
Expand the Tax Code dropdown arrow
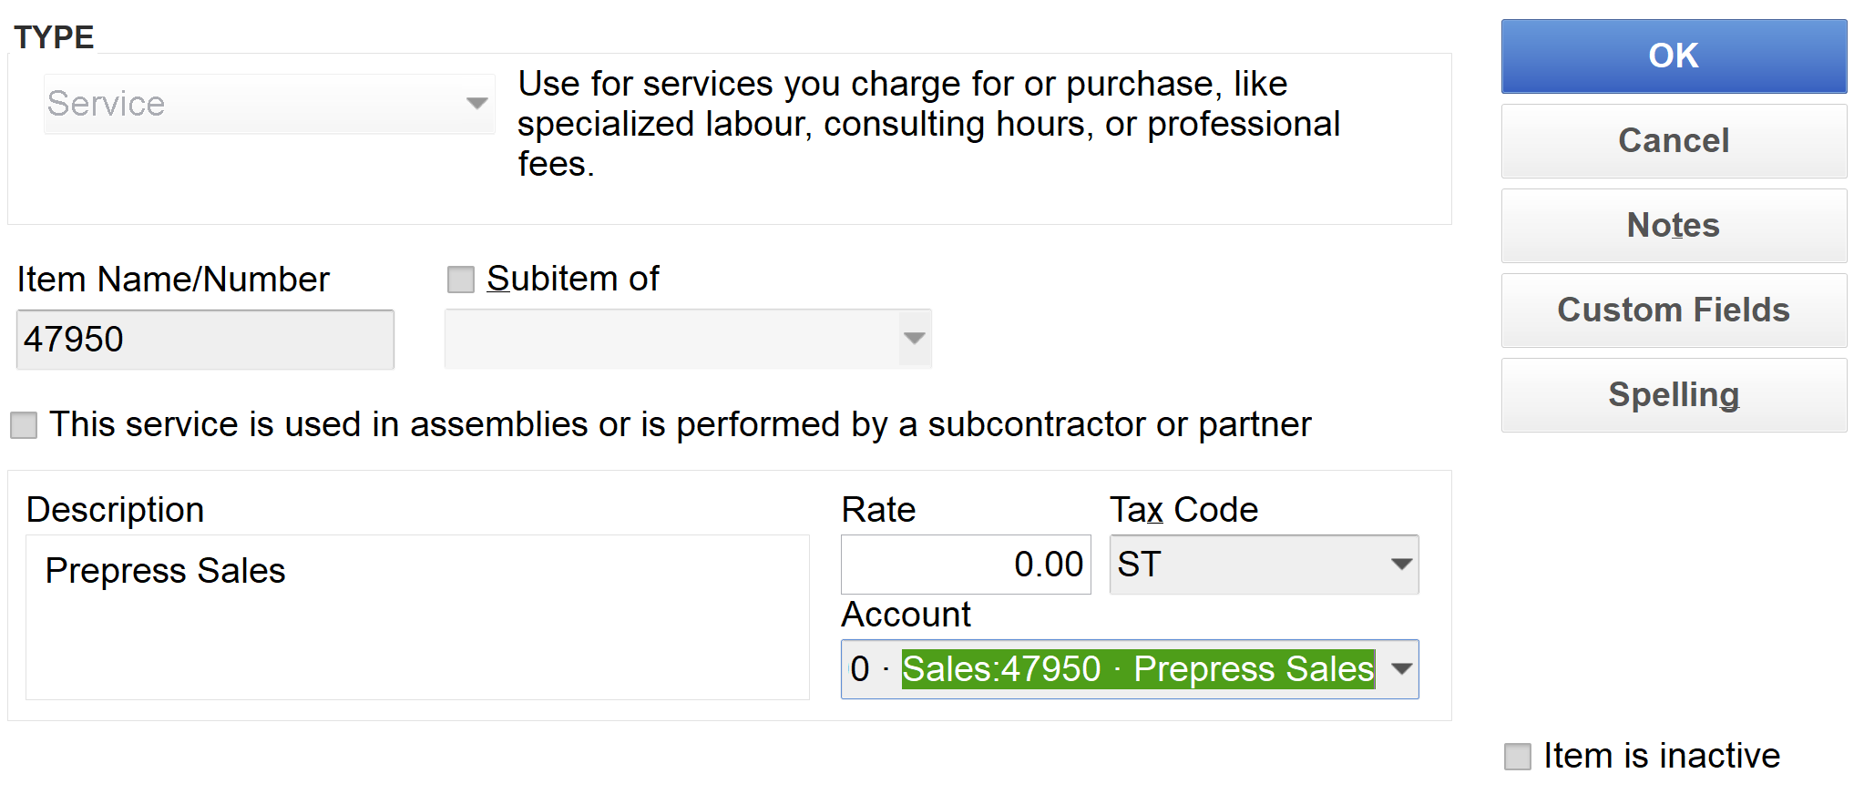1401,565
